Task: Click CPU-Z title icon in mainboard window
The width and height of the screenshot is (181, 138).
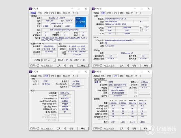Action: coord(93,9)
